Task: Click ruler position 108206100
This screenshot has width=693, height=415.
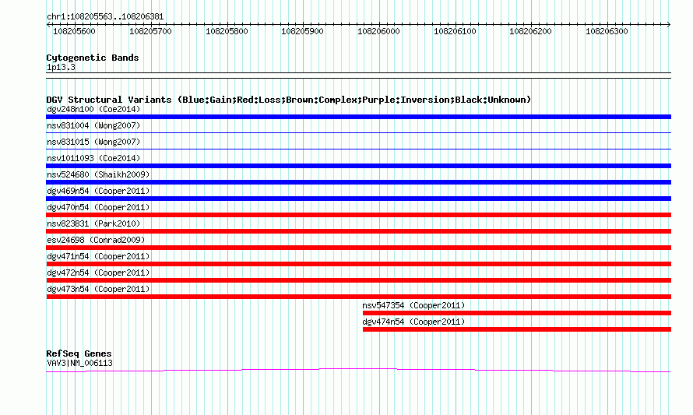Action: (455, 31)
